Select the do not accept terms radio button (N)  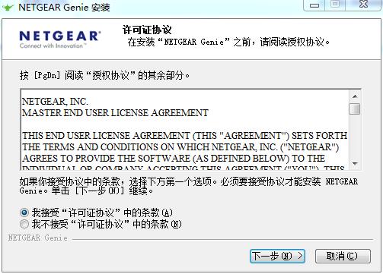coord(24,224)
